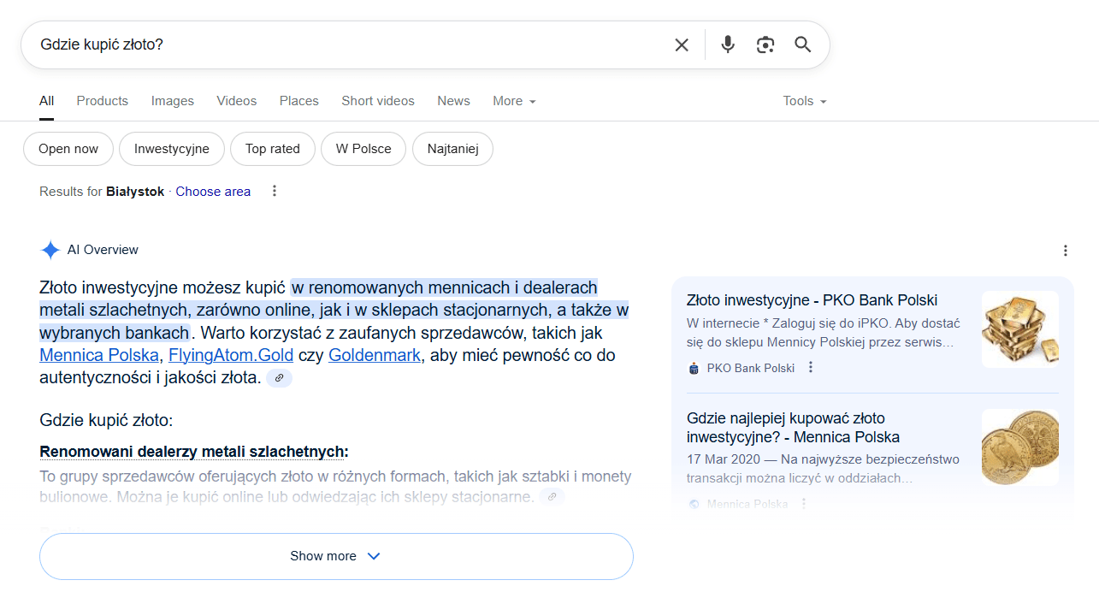
Task: Apply the Open now filter chip
Action: pyautogui.click(x=68, y=149)
